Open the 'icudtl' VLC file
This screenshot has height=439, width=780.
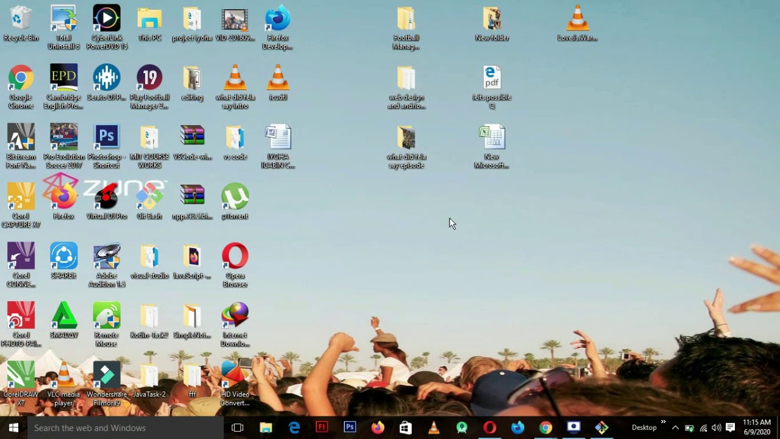coord(277,84)
